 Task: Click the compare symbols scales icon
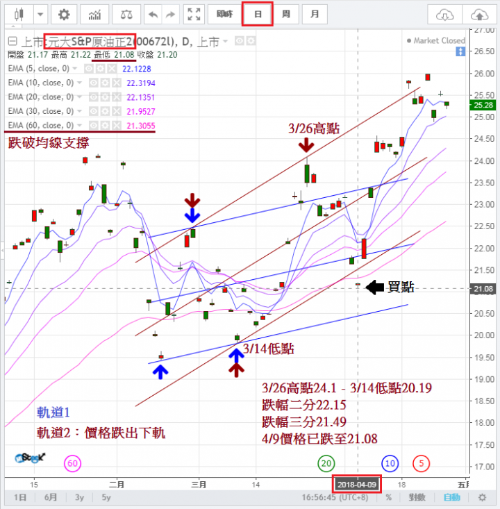click(126, 15)
